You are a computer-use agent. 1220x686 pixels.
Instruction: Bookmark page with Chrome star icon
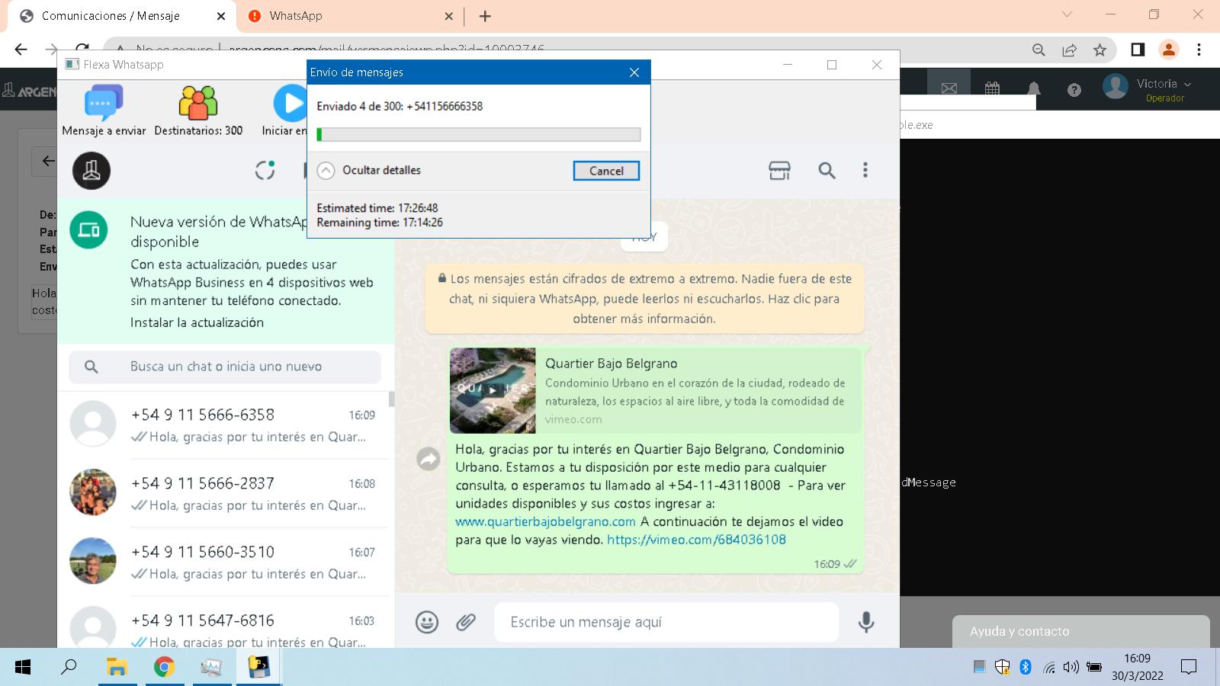[1100, 50]
